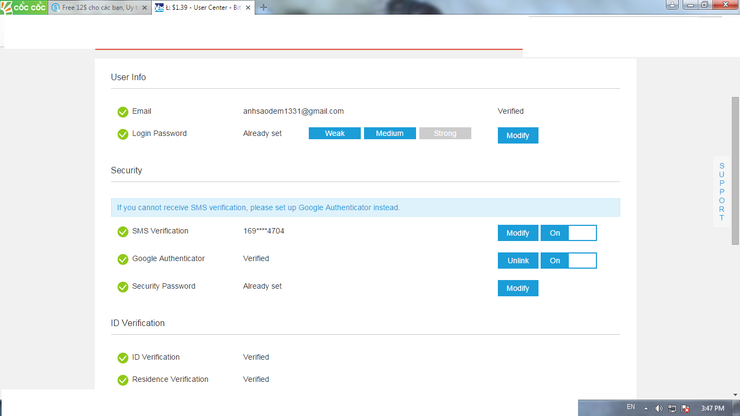740x416 pixels.
Task: Open a new browser tab
Action: pos(263,8)
